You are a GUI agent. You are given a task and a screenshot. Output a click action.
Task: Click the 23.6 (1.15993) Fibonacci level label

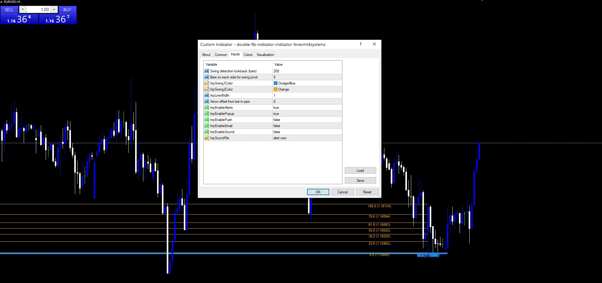(379, 243)
